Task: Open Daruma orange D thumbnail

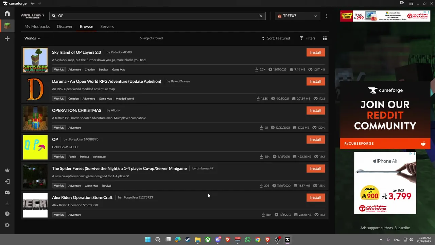Action: pyautogui.click(x=35, y=89)
